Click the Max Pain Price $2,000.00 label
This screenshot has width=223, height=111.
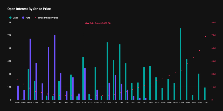[97, 23]
